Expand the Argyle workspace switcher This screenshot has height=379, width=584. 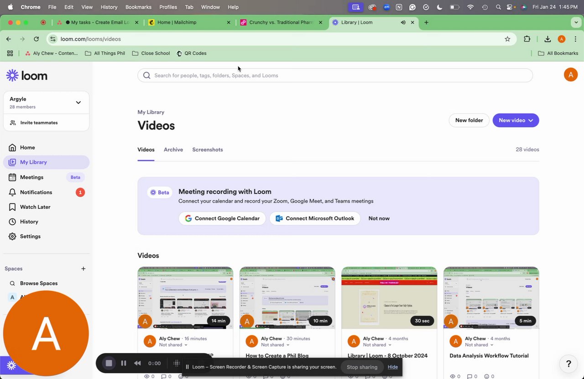point(46,103)
